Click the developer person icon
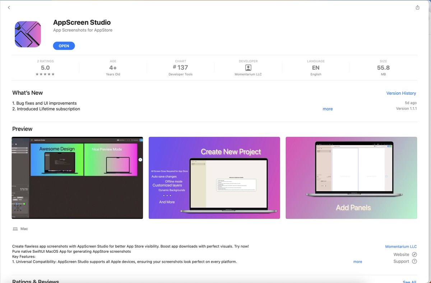The image size is (431, 283). click(x=248, y=68)
